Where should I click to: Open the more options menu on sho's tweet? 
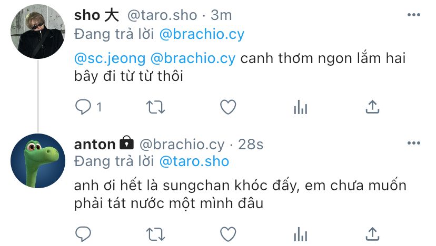pos(413,15)
